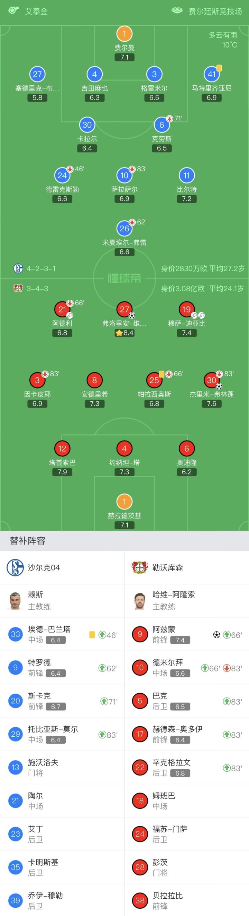249x916 pixels.
Task: Tap 塔普索巴 number 12 player icon
Action: 62,448
